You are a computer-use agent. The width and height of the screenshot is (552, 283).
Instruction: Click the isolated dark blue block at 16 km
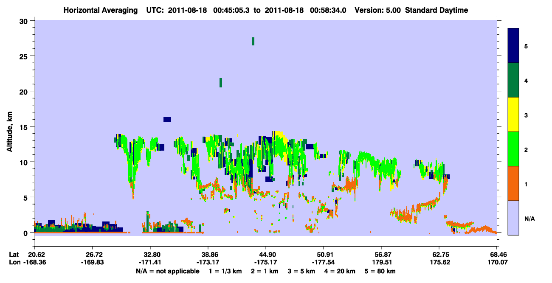click(167, 120)
